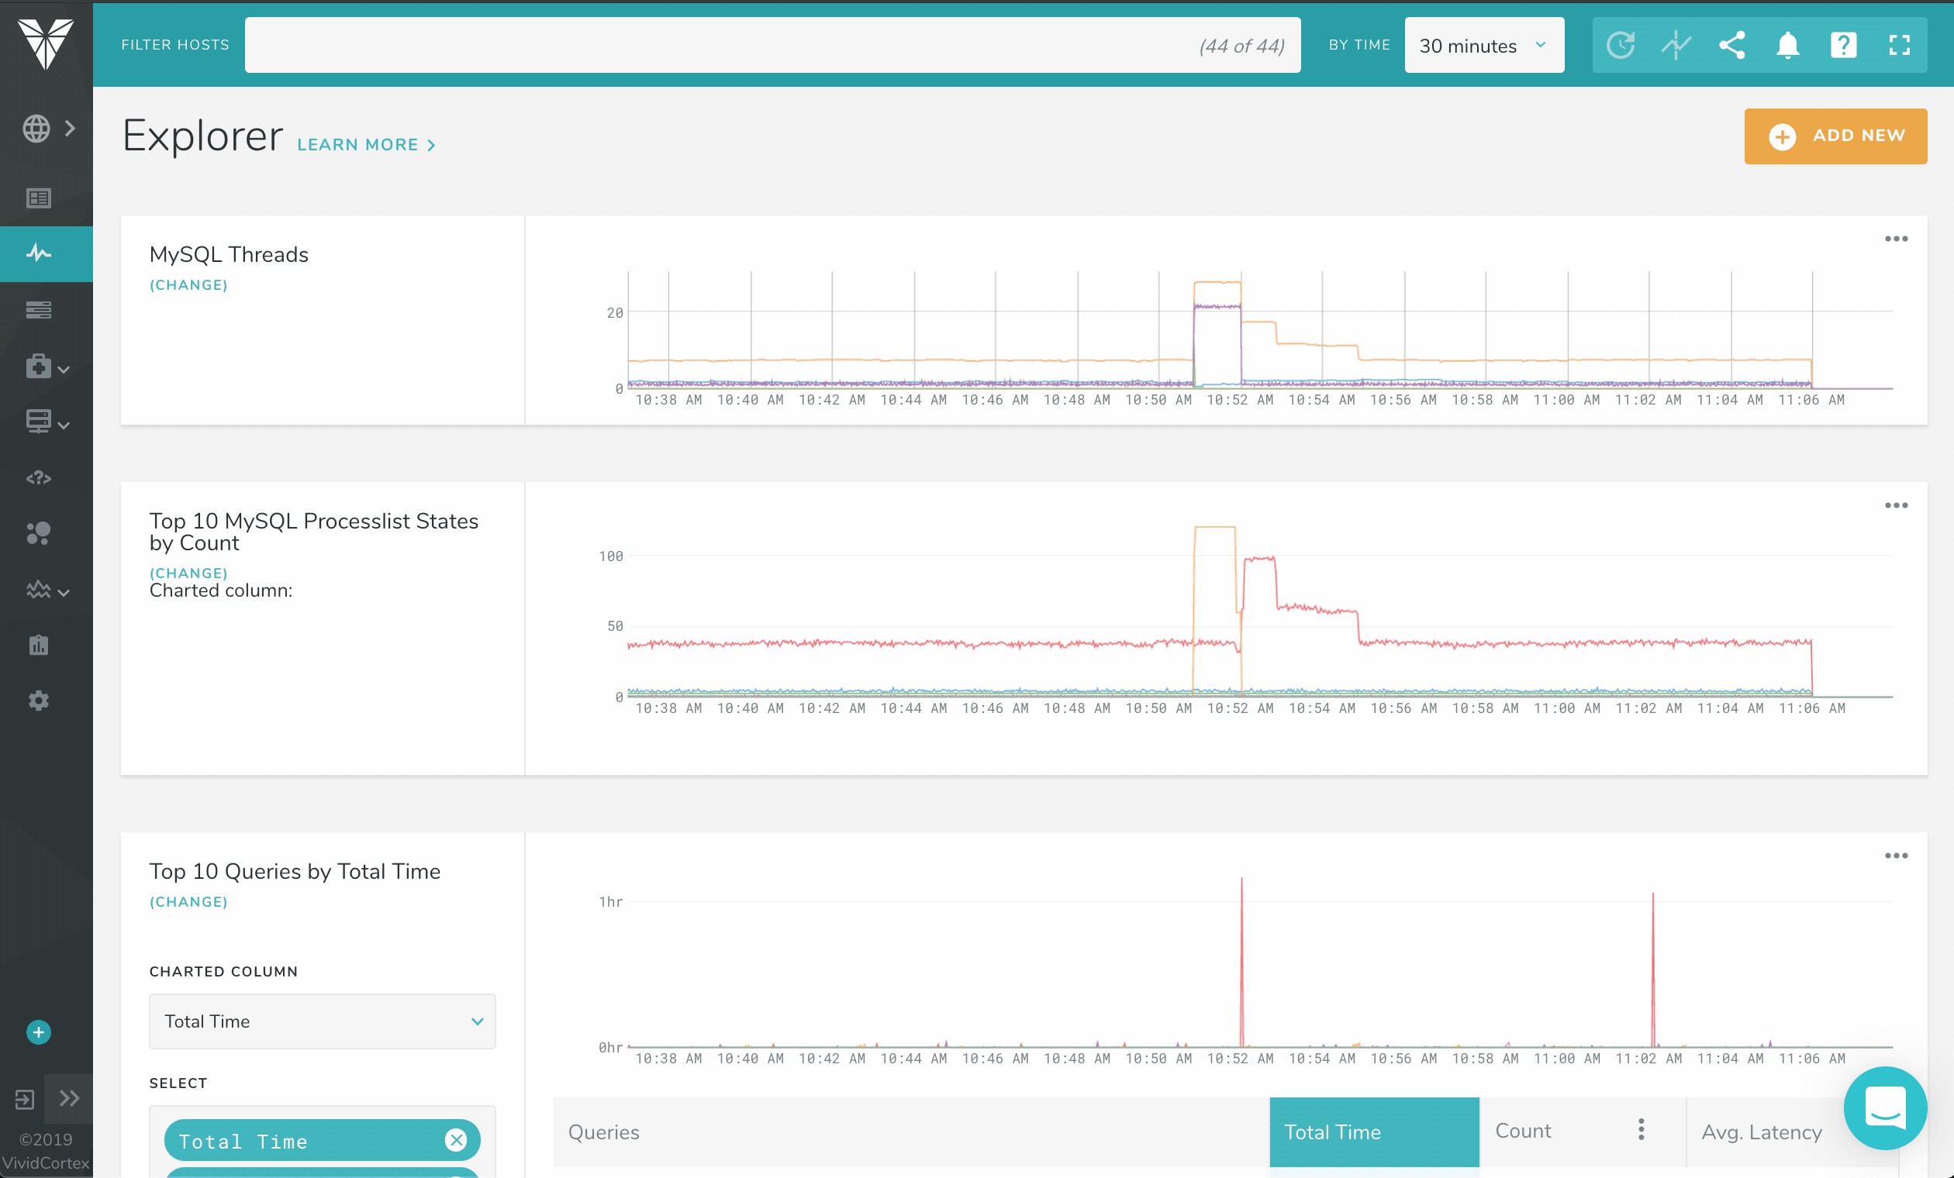
Task: Sort by Avg. Latency column header
Action: pos(1761,1132)
